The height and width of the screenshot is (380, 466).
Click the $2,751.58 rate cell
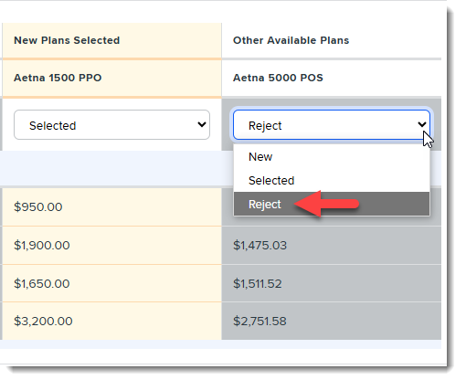pyautogui.click(x=332, y=321)
